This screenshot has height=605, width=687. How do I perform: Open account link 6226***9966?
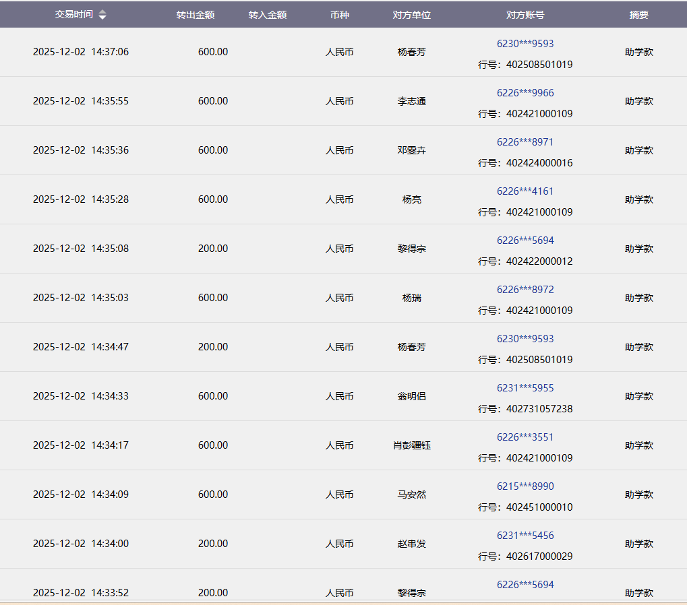click(x=525, y=93)
